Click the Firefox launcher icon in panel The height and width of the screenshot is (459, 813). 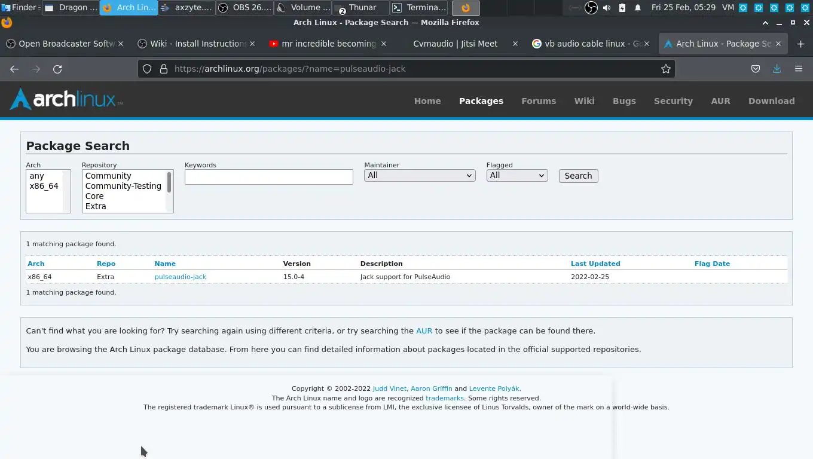click(466, 8)
